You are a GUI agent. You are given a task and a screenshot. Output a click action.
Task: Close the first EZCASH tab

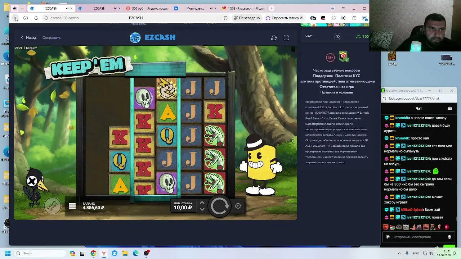[x=71, y=8]
